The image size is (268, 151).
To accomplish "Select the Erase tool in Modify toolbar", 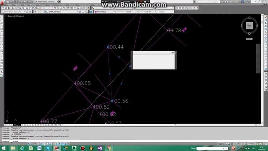I will (266, 17).
